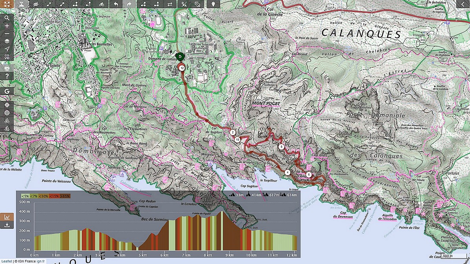
Task: Toggle the D/A start-finish markers tool
Action: click(x=184, y=4)
